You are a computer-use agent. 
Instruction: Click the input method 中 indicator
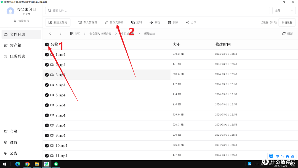click(x=277, y=156)
